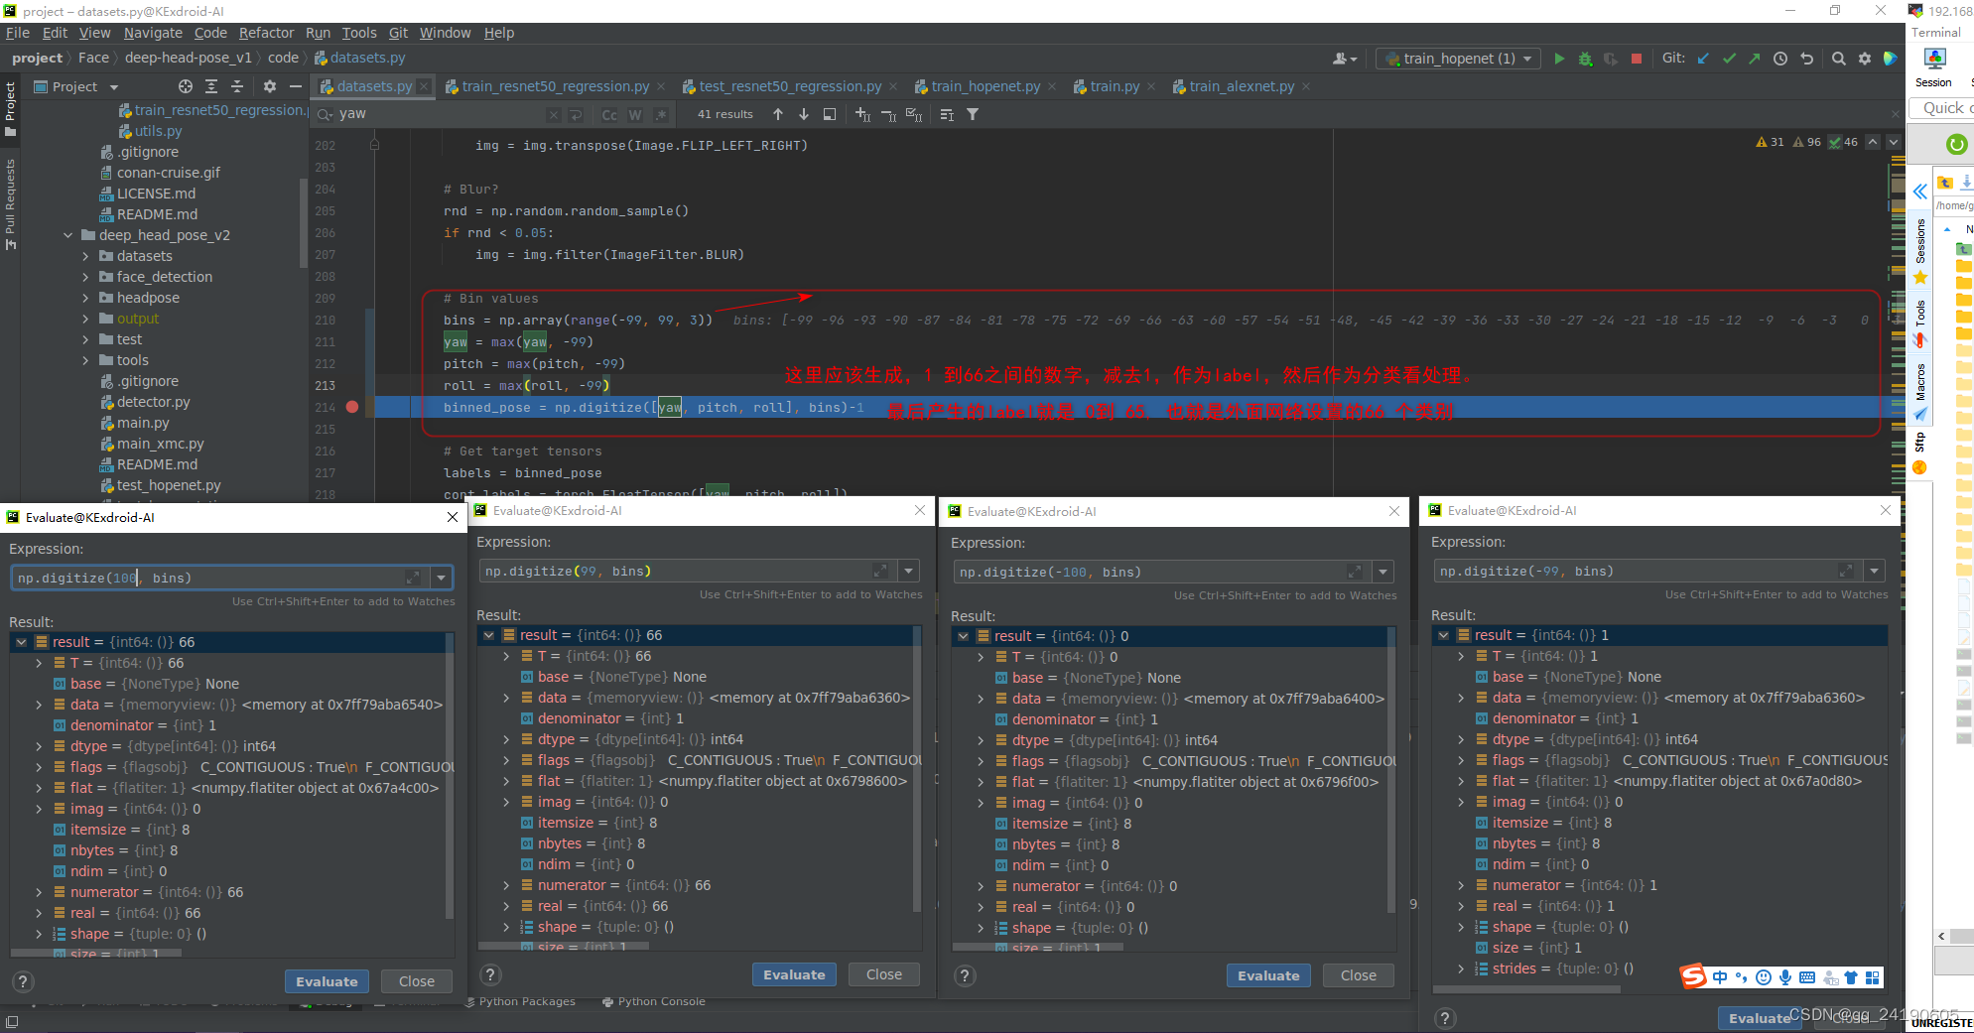The height and width of the screenshot is (1033, 1974).
Task: Click Evaluate in the np.digitize(100, bins) dialog
Action: (327, 980)
